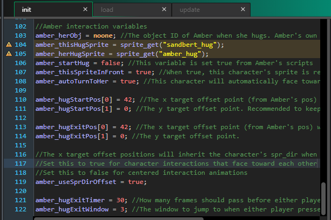Click the Amber interaction variables comment
This screenshot has width=331, height=220.
(91, 26)
